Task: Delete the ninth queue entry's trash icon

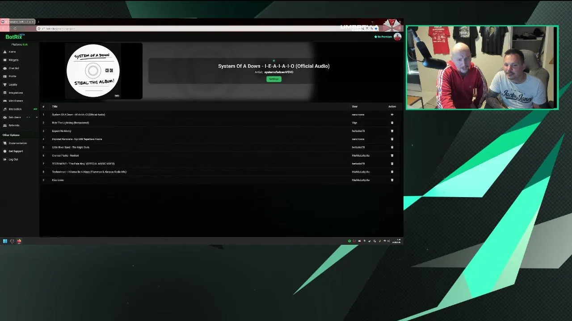Action: coord(392,180)
